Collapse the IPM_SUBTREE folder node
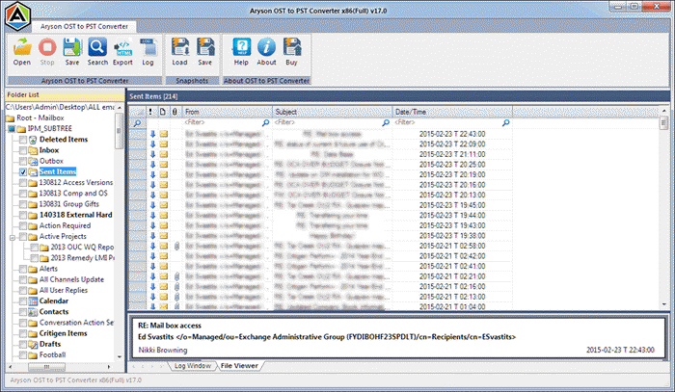 3,128
